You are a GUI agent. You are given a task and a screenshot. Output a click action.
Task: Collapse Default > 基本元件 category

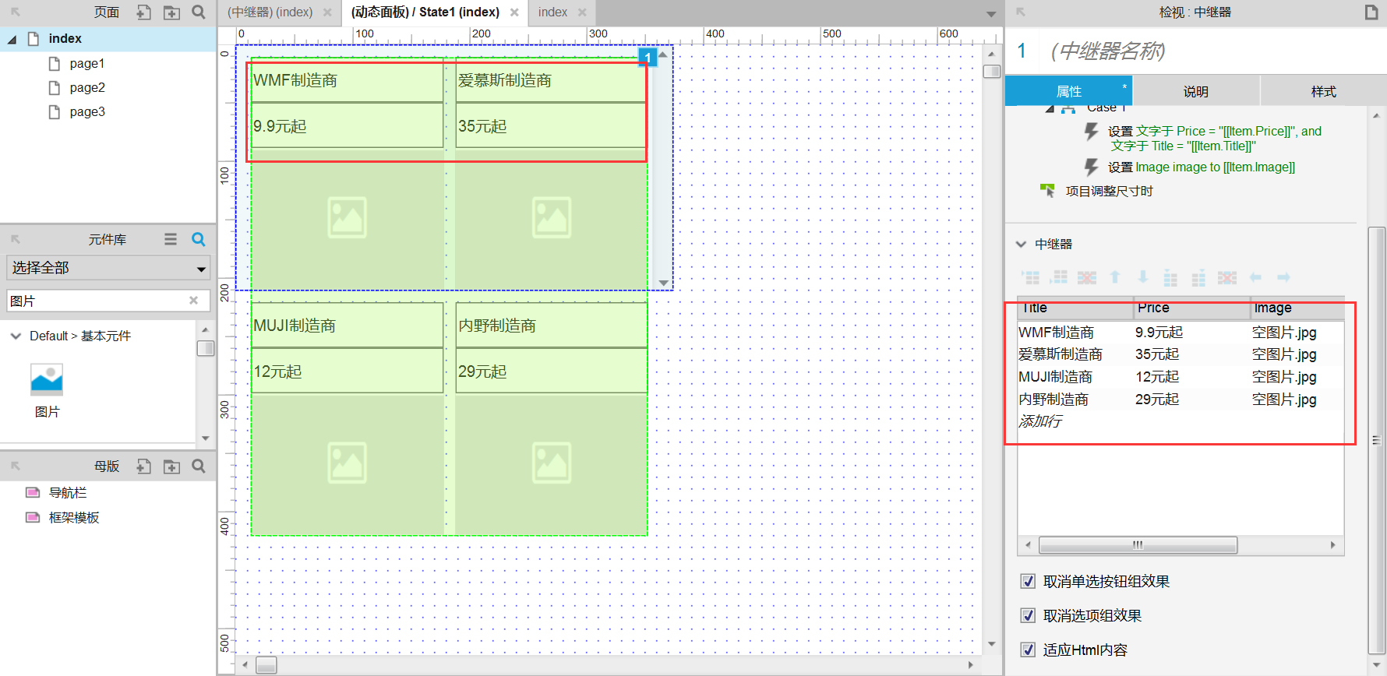[16, 336]
